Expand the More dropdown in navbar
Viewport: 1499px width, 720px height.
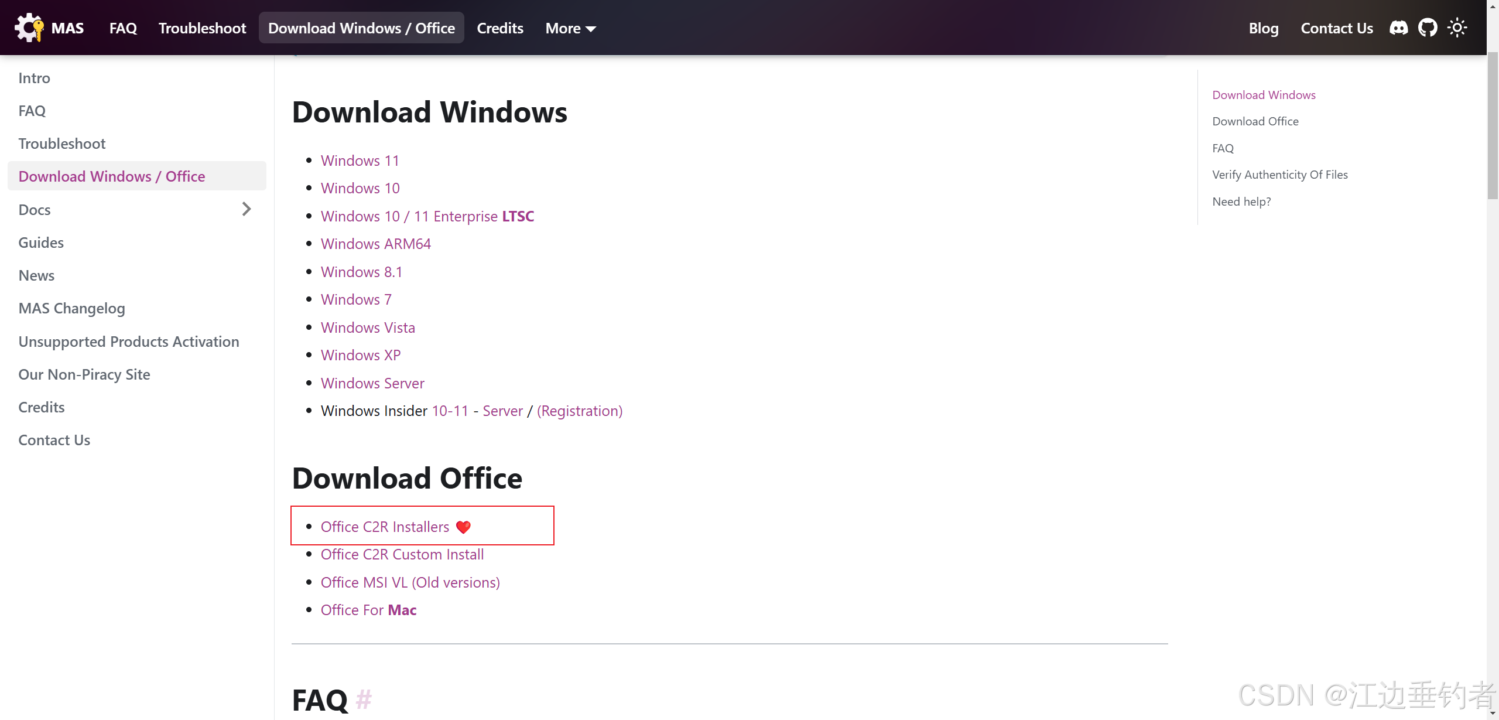pos(570,28)
